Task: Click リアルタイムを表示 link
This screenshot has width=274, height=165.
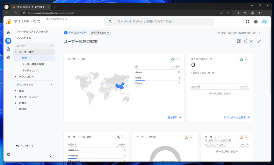Action: coord(237,117)
